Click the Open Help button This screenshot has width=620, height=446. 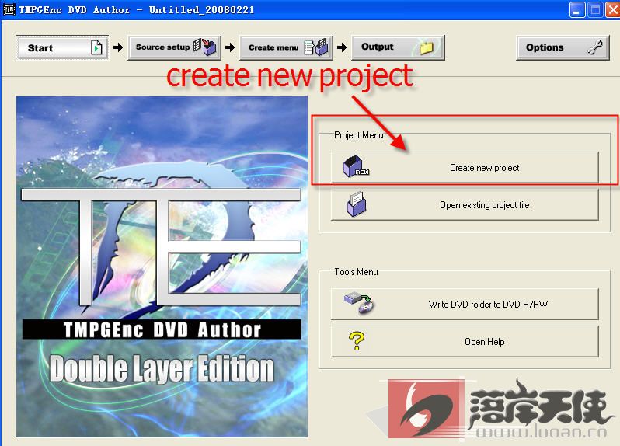465,341
